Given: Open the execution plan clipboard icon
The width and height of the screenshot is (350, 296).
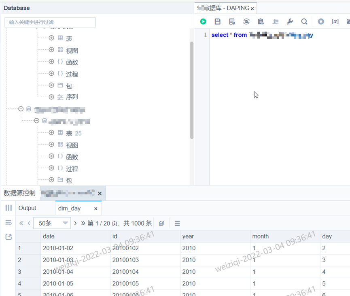Looking at the screenshot, I should click(261, 21).
